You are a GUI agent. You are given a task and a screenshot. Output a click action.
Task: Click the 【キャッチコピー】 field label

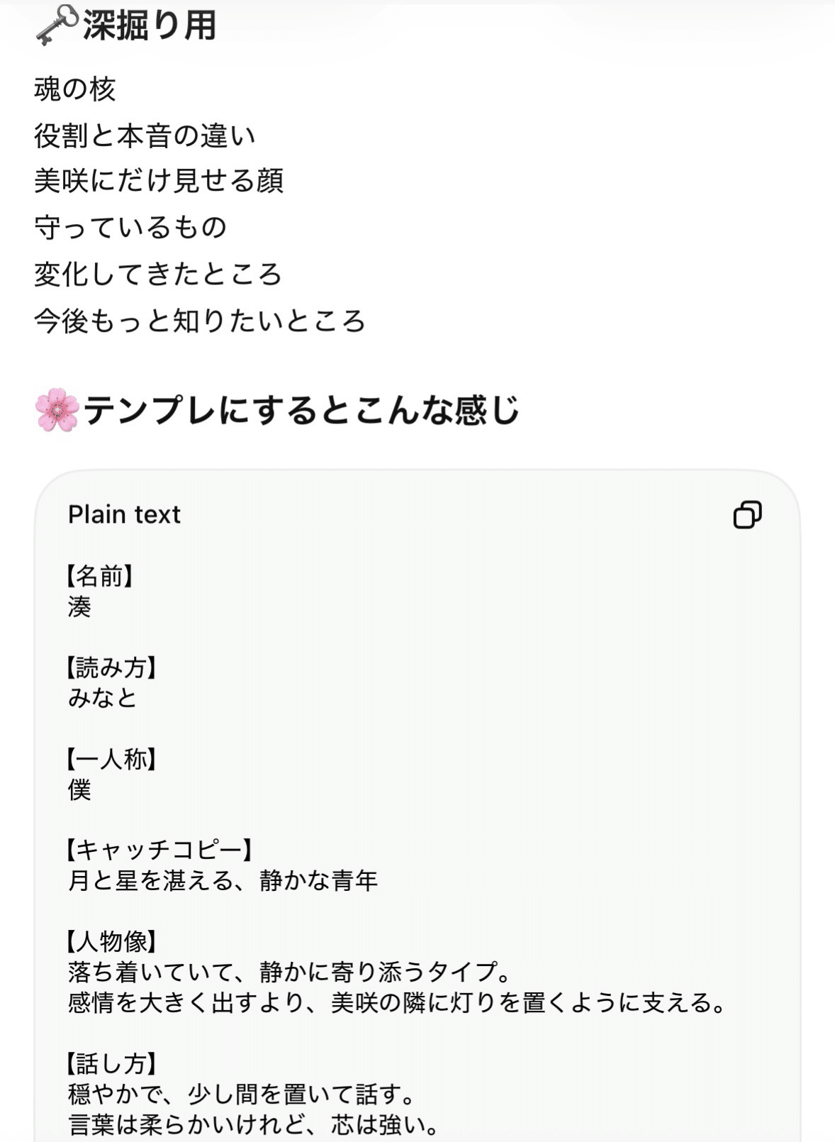(159, 850)
